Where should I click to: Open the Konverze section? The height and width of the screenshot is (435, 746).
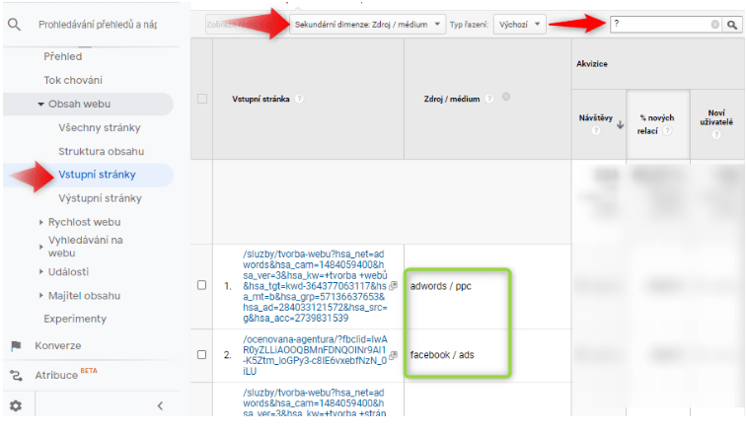click(x=57, y=345)
